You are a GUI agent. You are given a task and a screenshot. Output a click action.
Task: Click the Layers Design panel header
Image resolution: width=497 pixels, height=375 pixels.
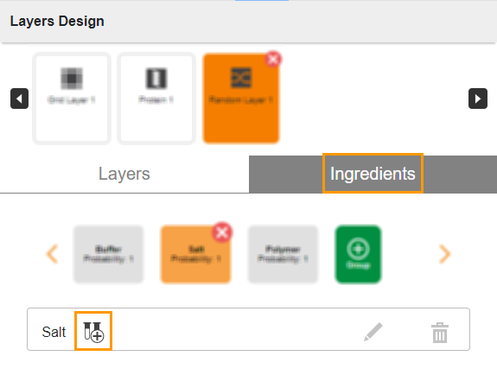(249, 22)
